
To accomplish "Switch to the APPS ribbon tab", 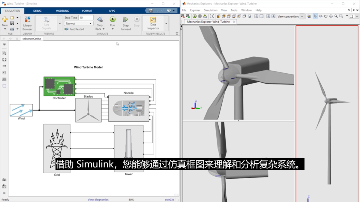I will (x=112, y=11).
